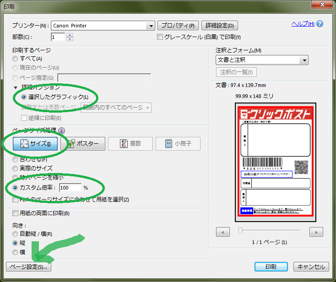
Task: Click the preview page slider handle
Action: tap(240, 231)
